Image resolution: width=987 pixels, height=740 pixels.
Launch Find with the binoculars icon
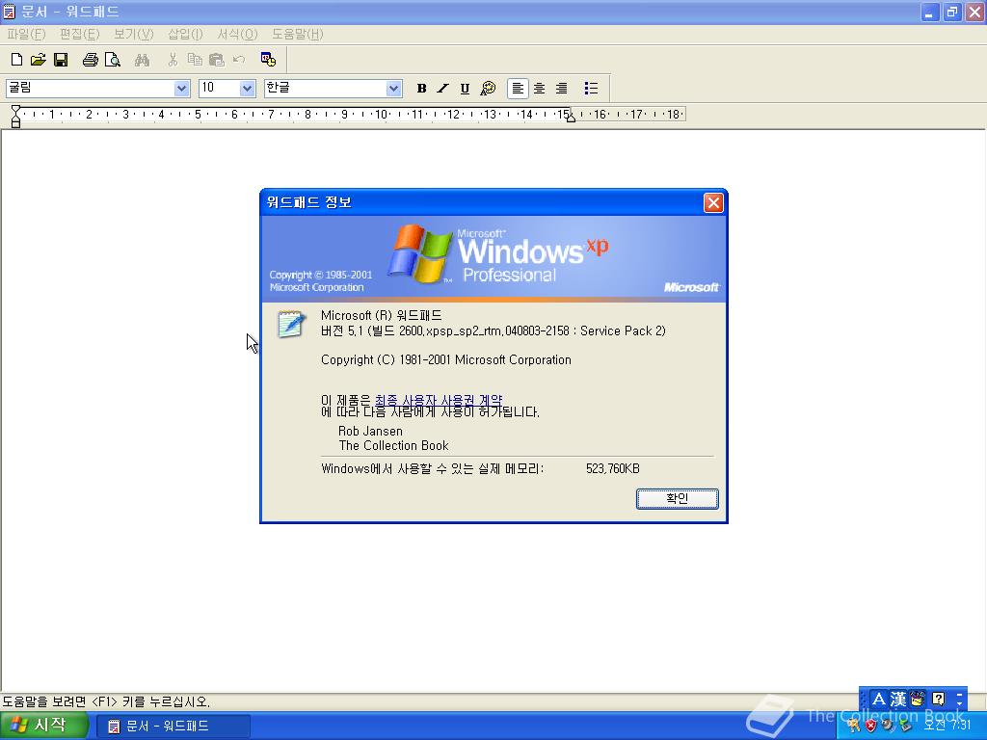coord(142,60)
